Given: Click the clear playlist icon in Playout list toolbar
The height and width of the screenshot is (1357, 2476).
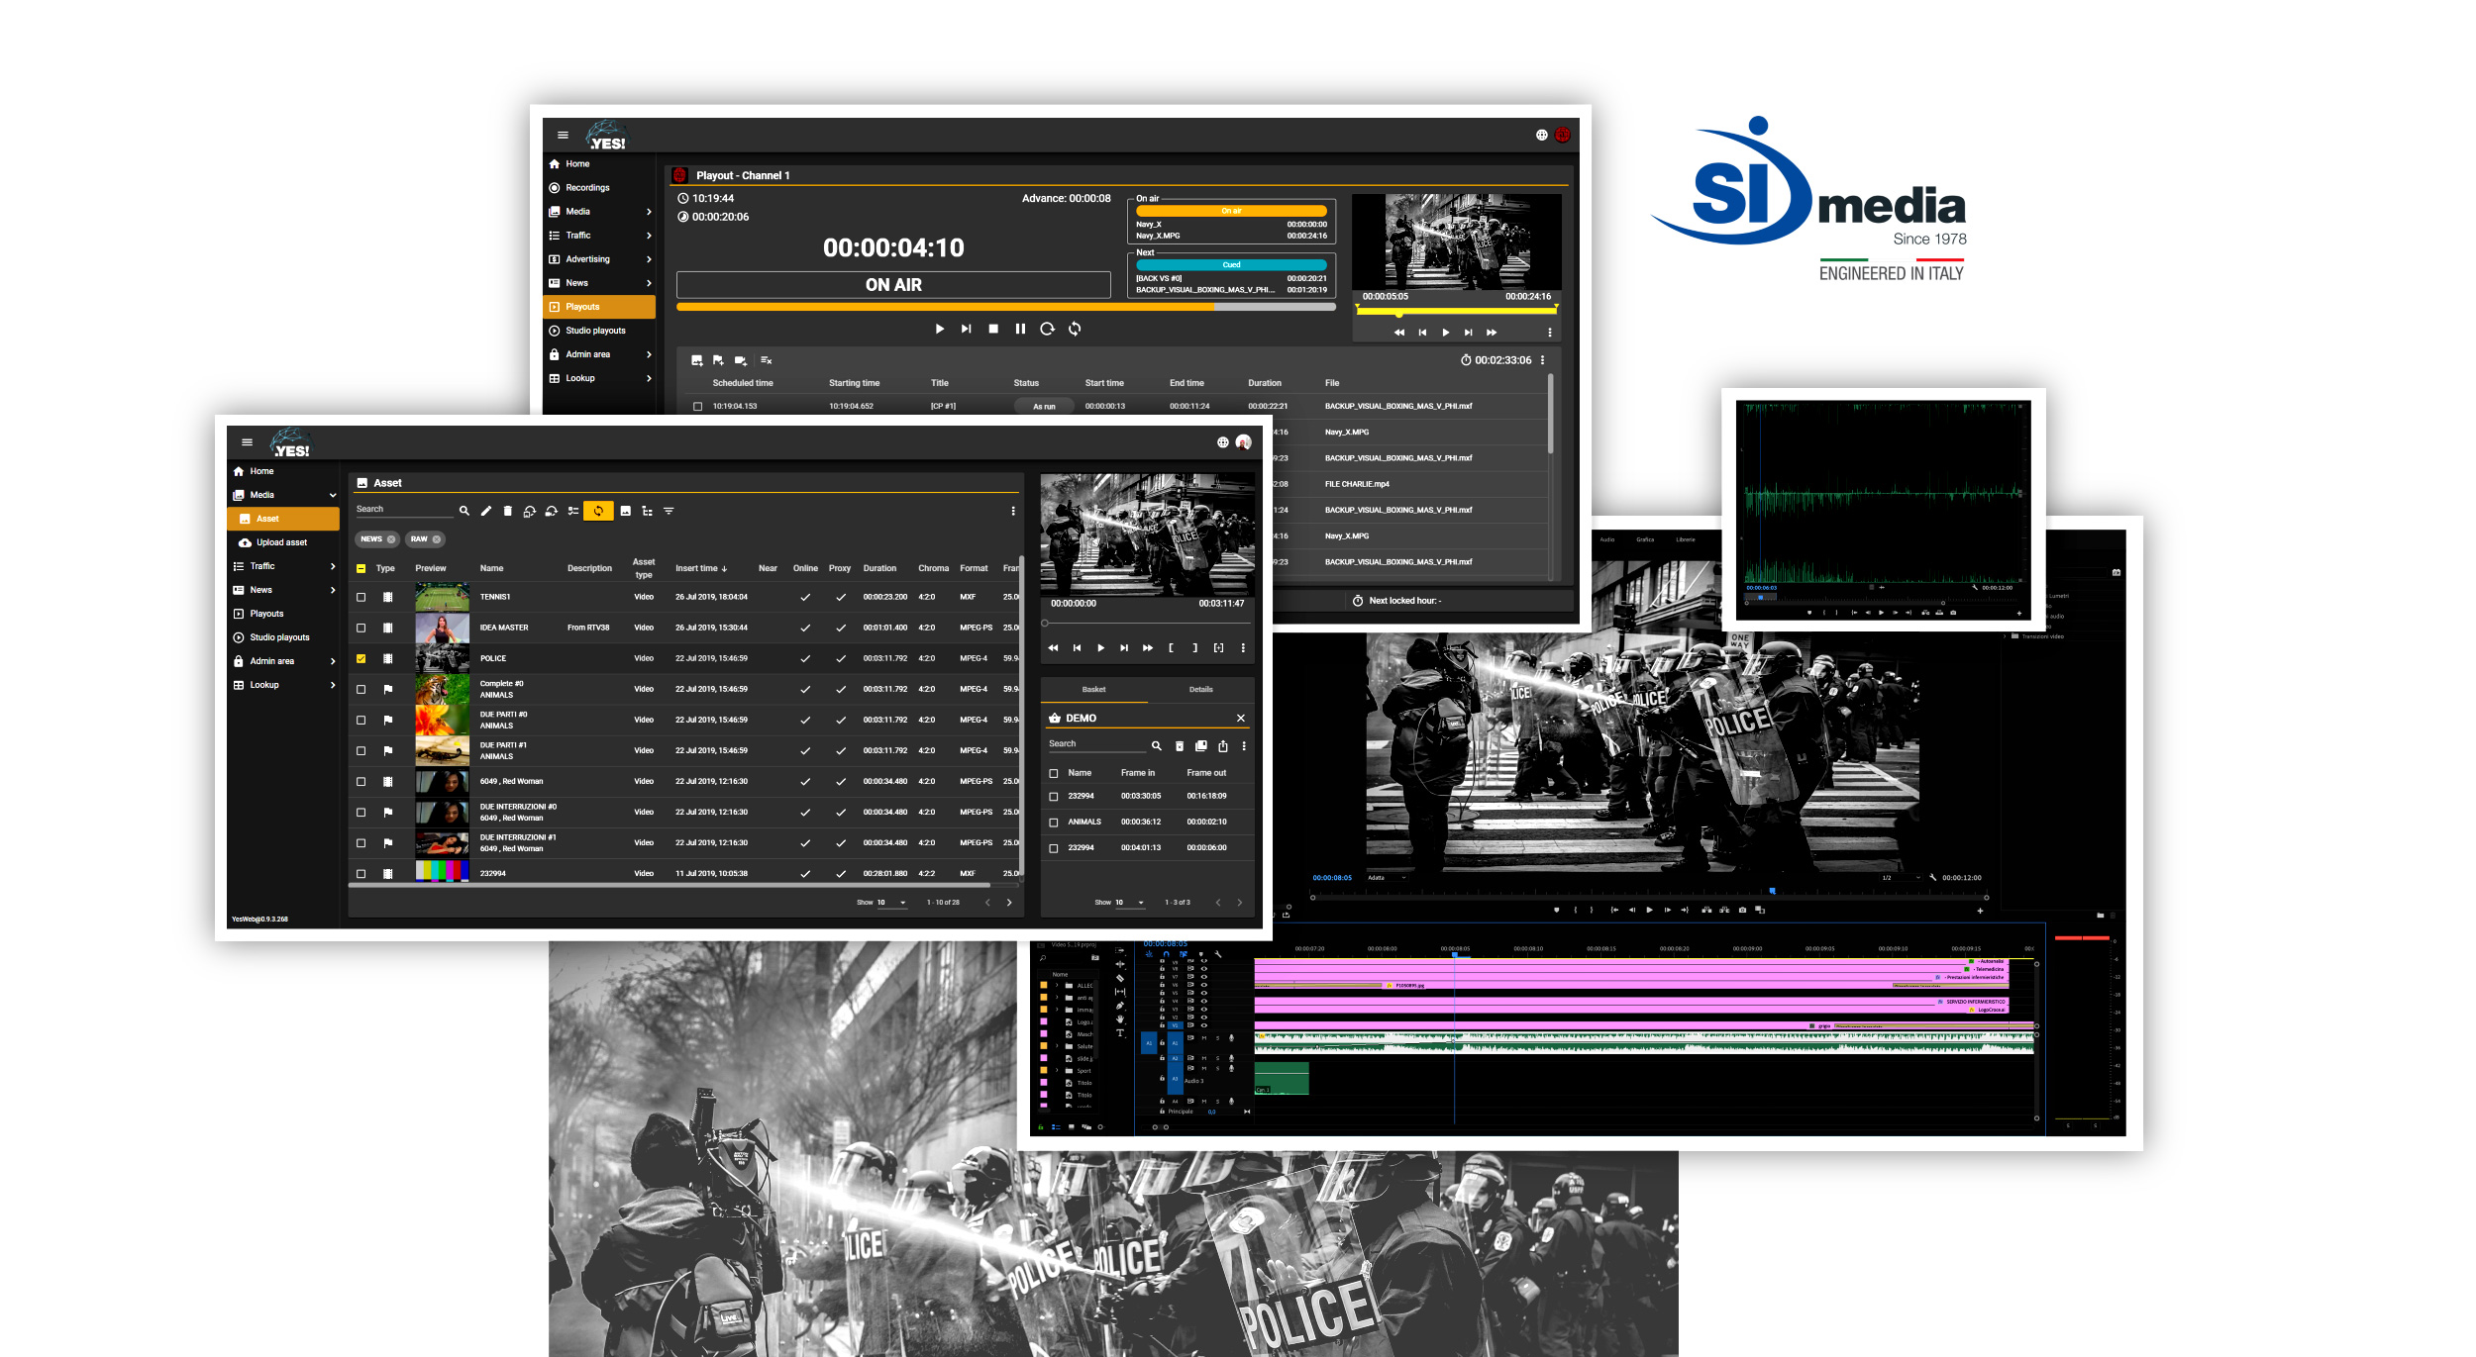Looking at the screenshot, I should pos(766,360).
